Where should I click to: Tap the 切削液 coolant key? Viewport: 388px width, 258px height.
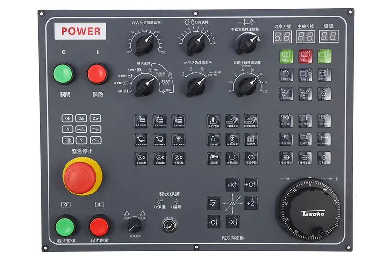click(x=213, y=158)
